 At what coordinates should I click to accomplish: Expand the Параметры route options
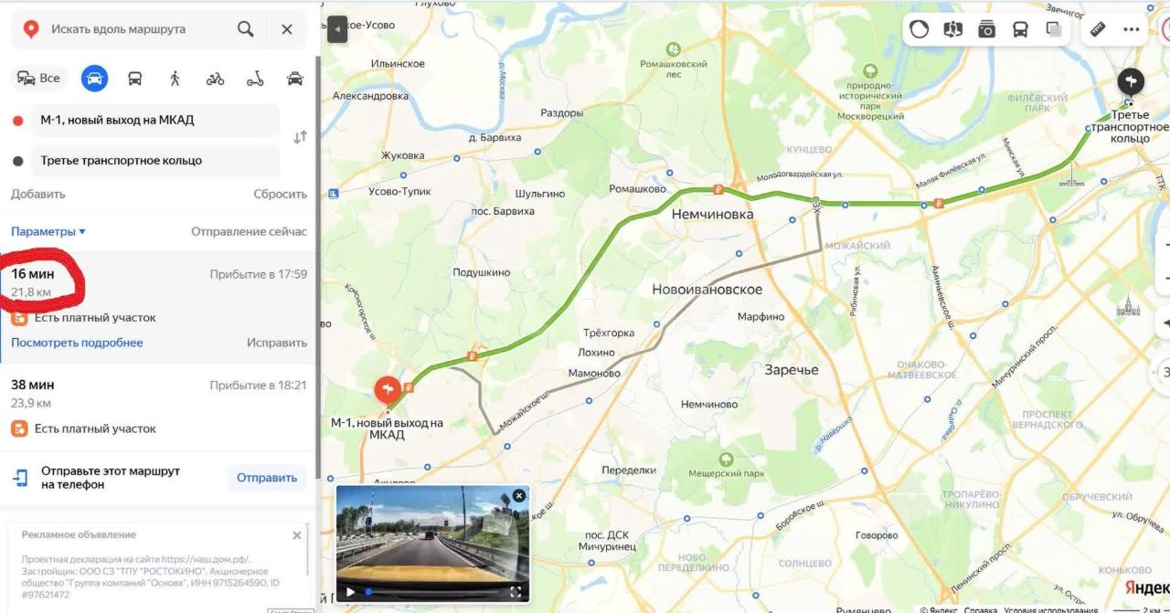(48, 232)
